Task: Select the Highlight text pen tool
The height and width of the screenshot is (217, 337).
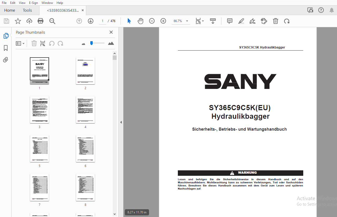Action: point(241,21)
